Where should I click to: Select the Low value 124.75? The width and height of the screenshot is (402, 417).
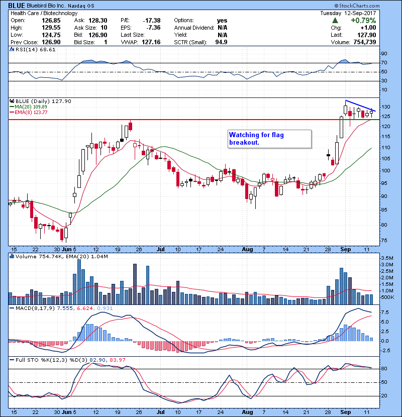pyautogui.click(x=51, y=35)
